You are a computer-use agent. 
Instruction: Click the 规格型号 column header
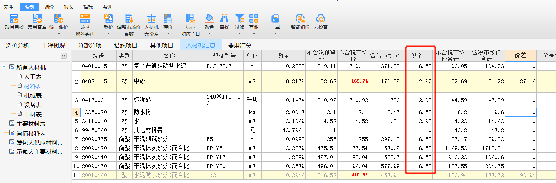(224, 56)
